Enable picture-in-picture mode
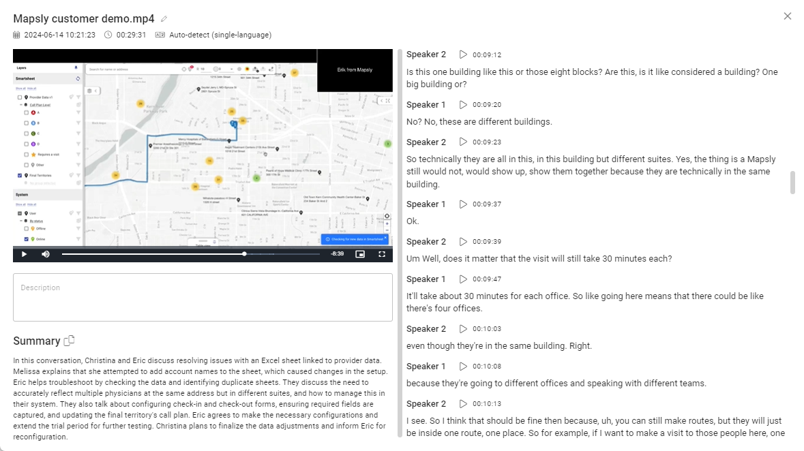This screenshot has height=451, width=804. coord(360,254)
